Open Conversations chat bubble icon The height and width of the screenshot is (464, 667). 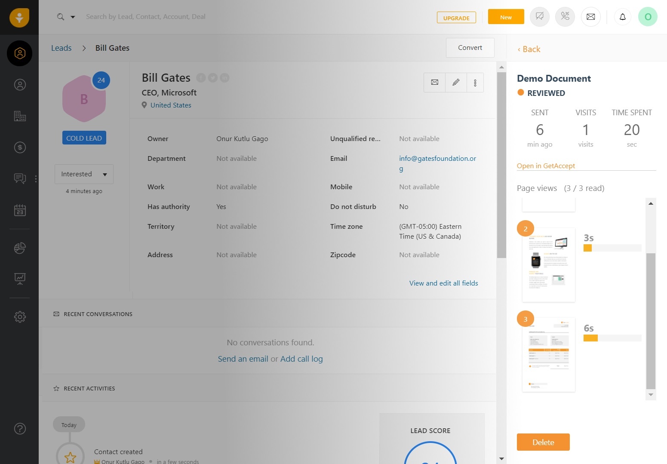pyautogui.click(x=20, y=178)
